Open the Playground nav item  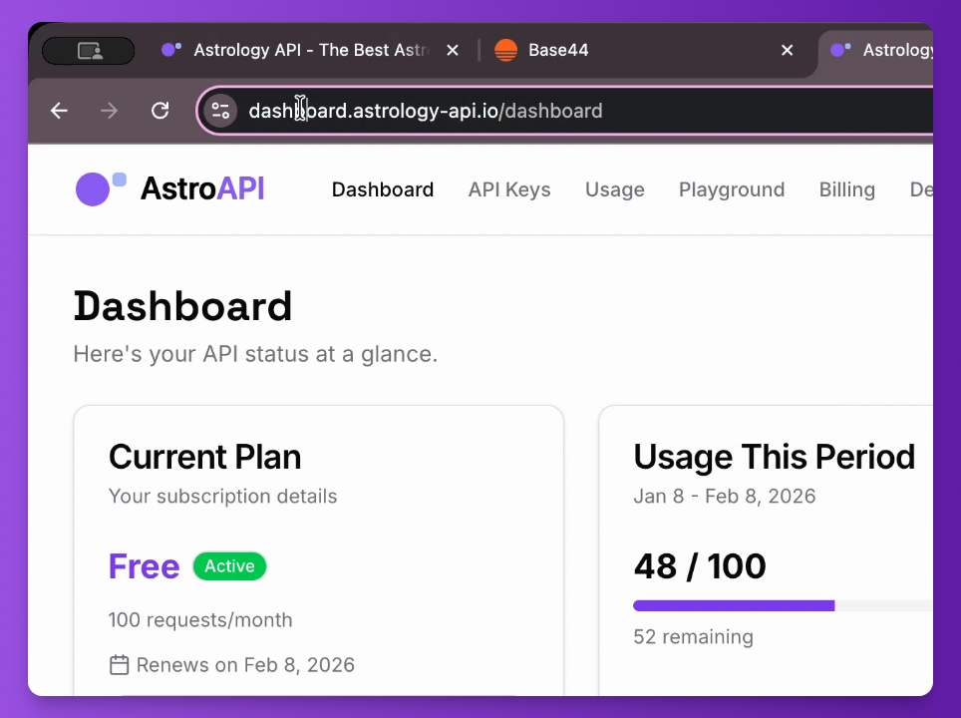(x=732, y=189)
